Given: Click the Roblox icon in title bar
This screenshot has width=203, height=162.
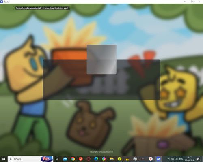Looking at the screenshot, I should pos(2,2).
